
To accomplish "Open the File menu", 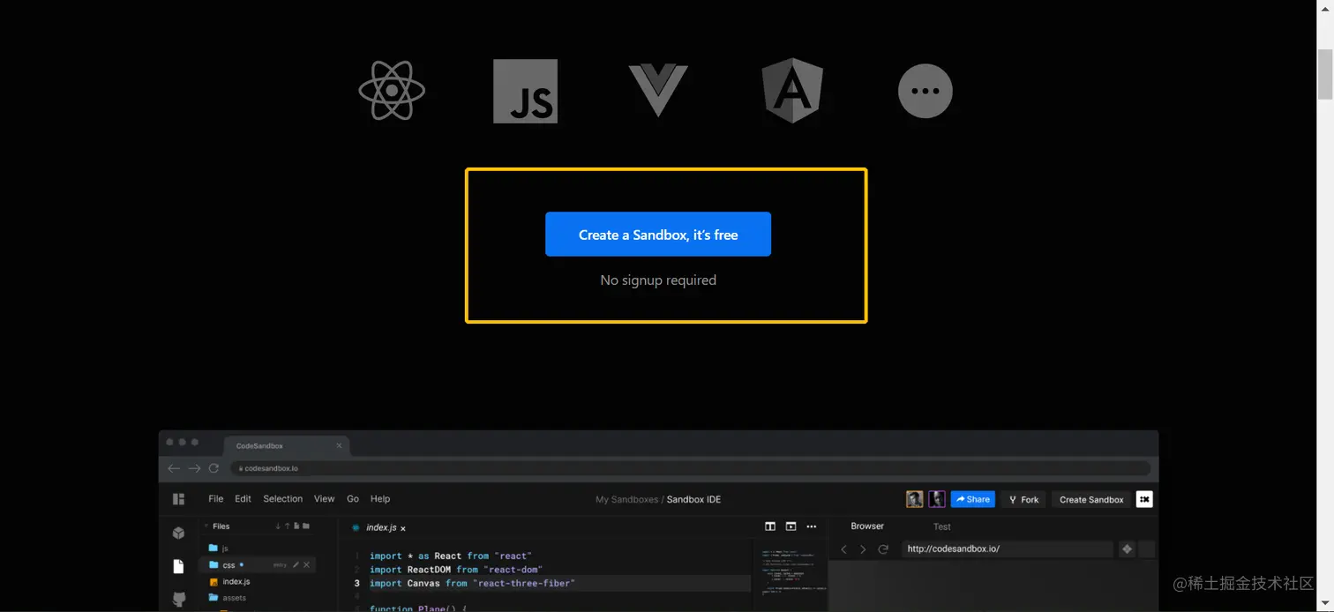I will (x=216, y=499).
